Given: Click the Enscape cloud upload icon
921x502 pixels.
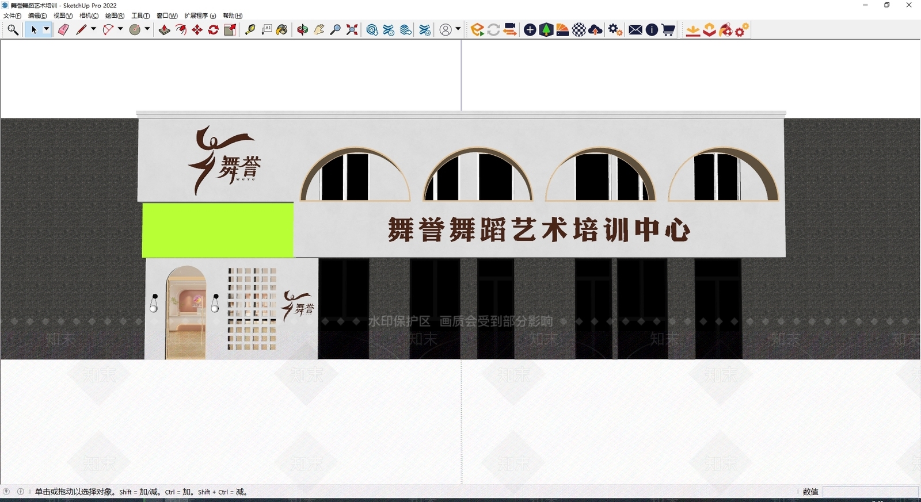Looking at the screenshot, I should (595, 30).
